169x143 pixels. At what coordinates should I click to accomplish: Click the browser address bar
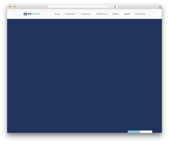coord(80,6)
